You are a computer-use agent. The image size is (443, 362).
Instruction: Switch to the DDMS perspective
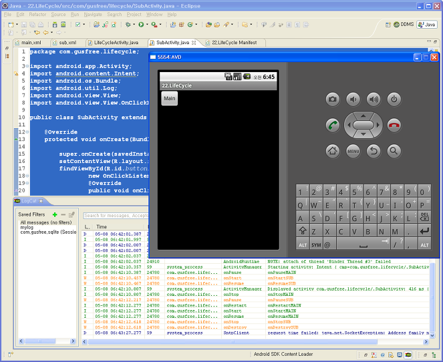[x=404, y=25]
